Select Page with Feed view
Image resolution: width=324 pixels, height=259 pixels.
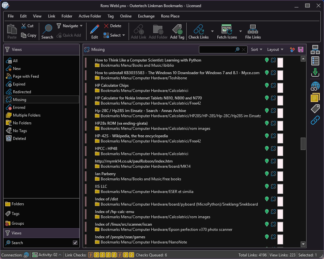[x=41, y=76]
